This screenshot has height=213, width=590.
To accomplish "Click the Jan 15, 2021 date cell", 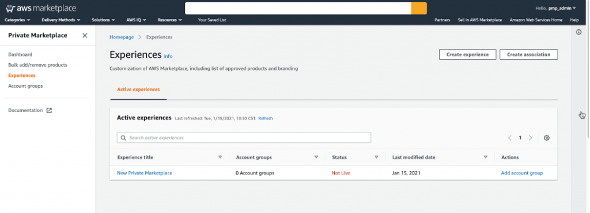I will click(406, 173).
